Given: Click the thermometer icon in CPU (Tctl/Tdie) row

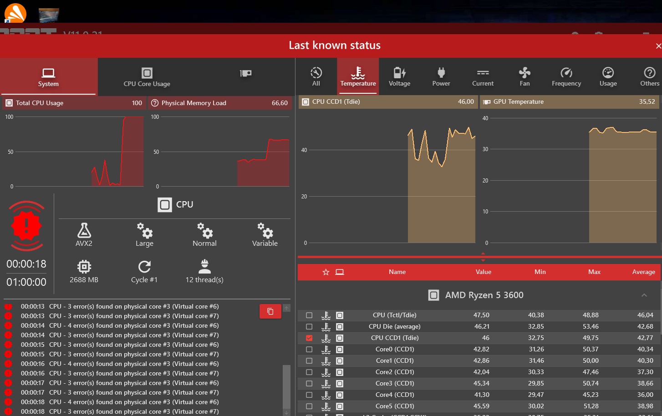Looking at the screenshot, I should (326, 315).
